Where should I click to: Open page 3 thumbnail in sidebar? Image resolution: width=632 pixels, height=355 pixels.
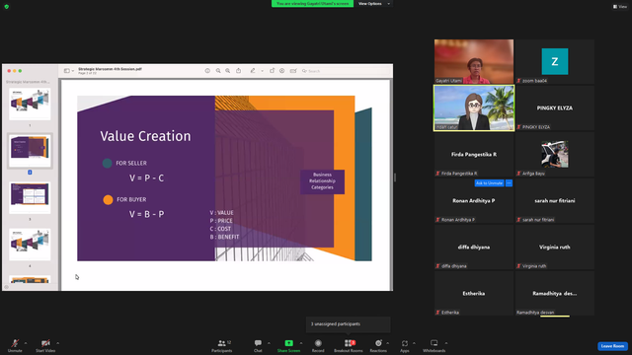30,197
